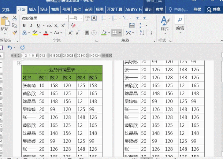The width and height of the screenshot is (223, 159).
Task: Click the numbered list icon
Action: (x=115, y=18)
